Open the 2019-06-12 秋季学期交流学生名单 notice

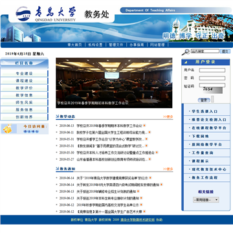point(107,205)
